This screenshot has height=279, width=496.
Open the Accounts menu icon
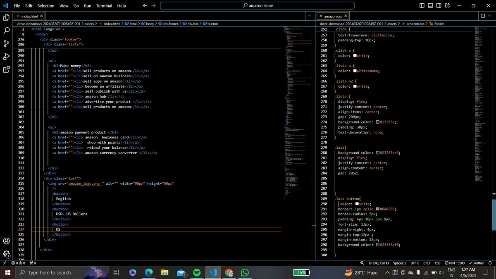(6, 241)
